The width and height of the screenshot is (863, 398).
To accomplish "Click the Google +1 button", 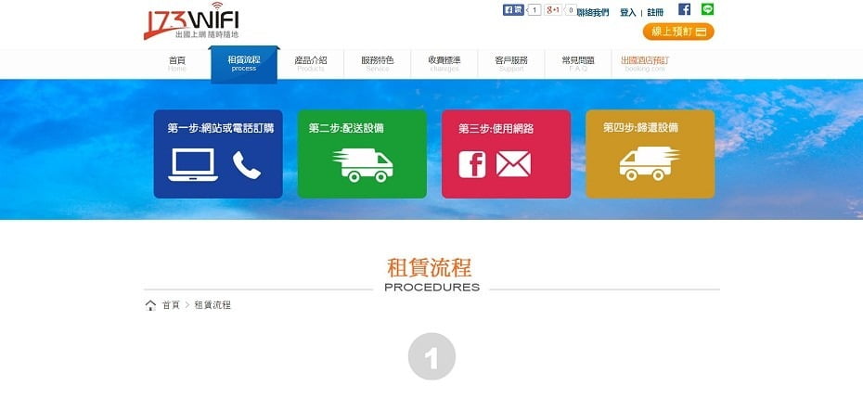I will [555, 10].
